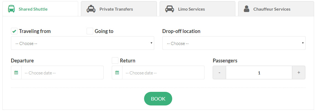Uncheck the Traveling from checkbox

(14, 31)
